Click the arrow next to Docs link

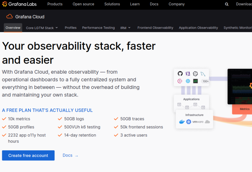(x=77, y=156)
